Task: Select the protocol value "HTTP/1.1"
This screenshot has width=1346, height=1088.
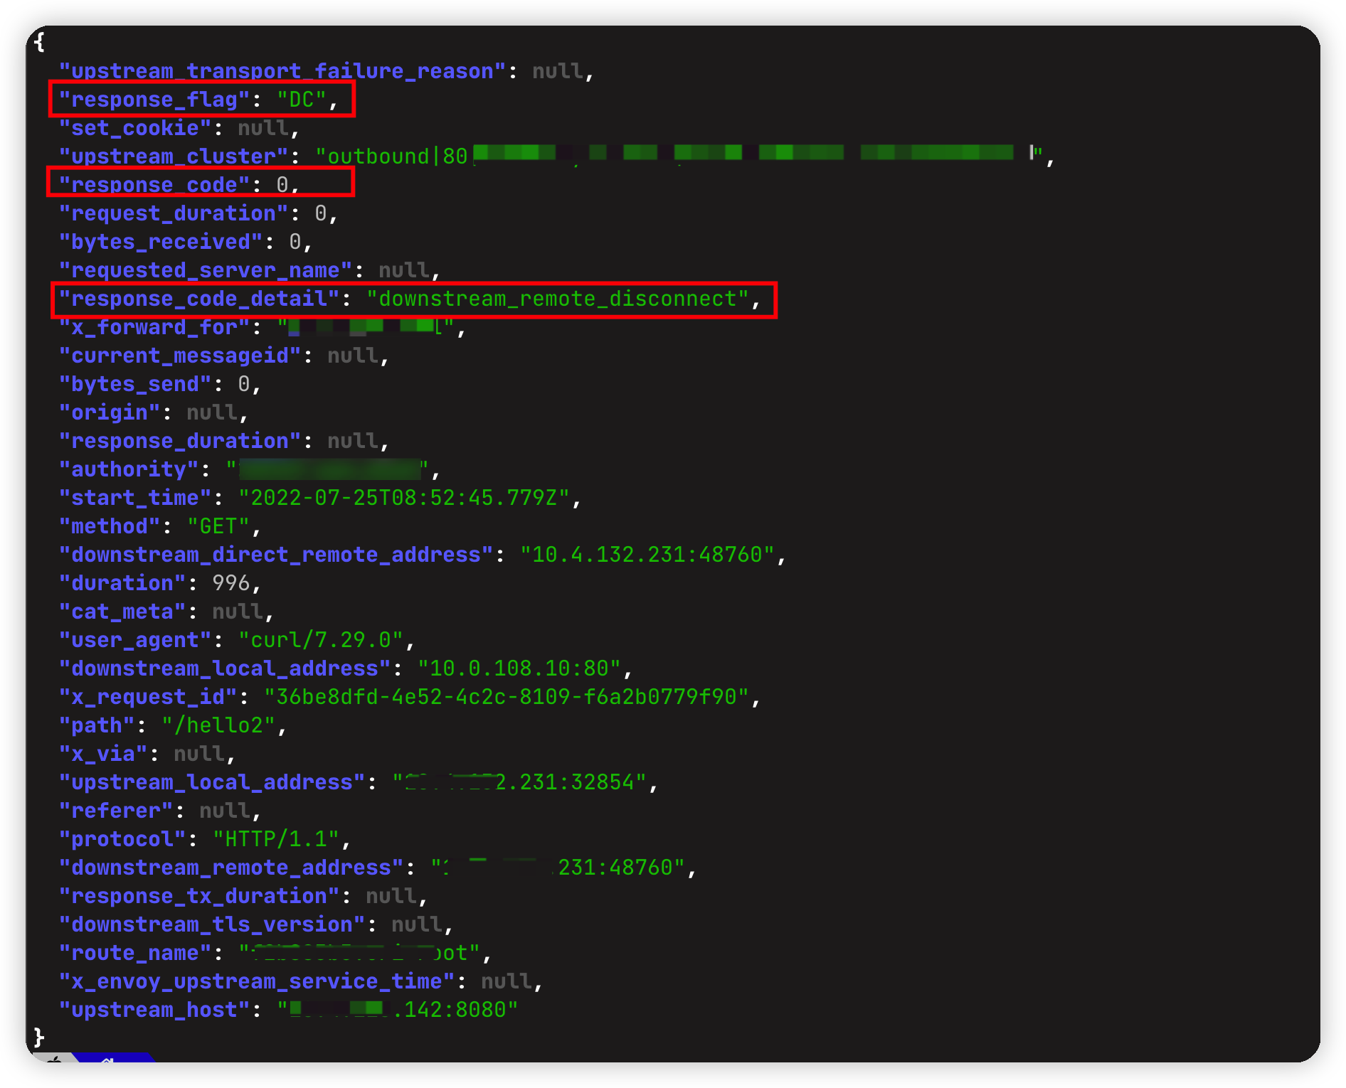Action: point(276,839)
